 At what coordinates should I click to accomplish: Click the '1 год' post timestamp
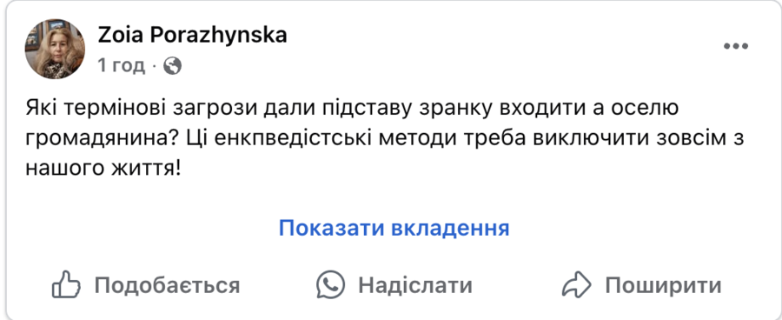click(x=121, y=65)
